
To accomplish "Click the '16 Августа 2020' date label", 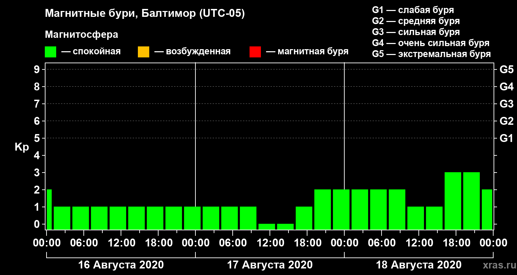I will [x=121, y=265].
